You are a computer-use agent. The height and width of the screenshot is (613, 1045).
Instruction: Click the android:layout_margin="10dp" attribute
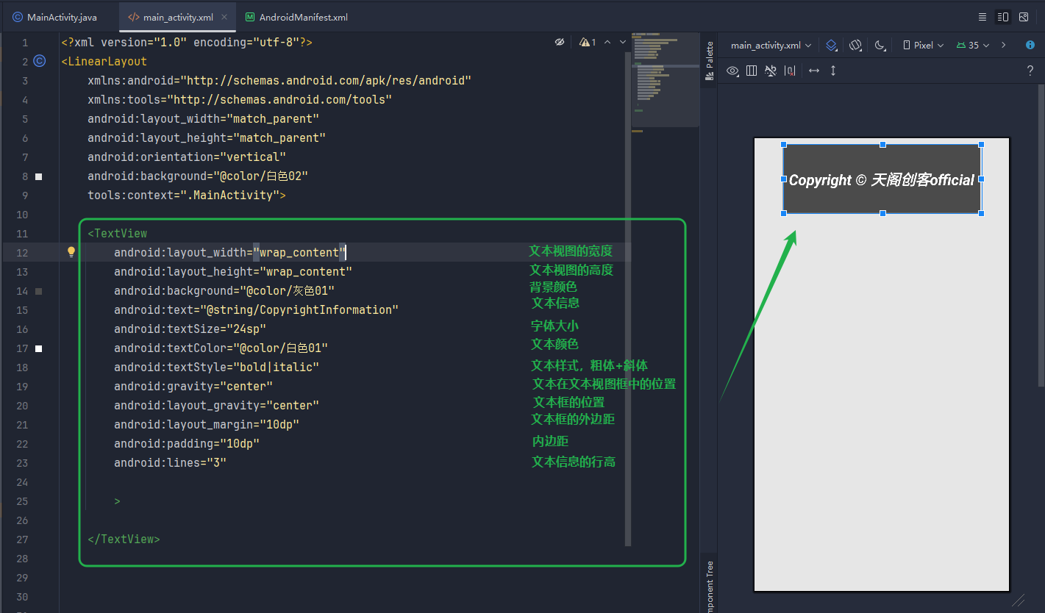point(207,425)
